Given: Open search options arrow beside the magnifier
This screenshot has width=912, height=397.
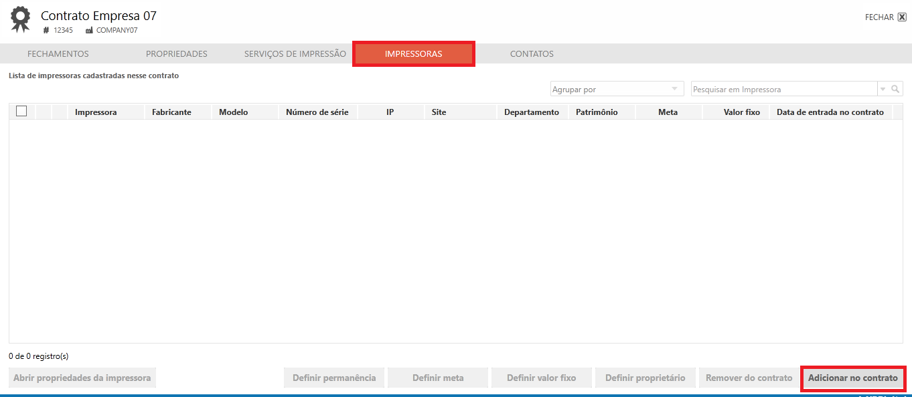Looking at the screenshot, I should click(883, 89).
